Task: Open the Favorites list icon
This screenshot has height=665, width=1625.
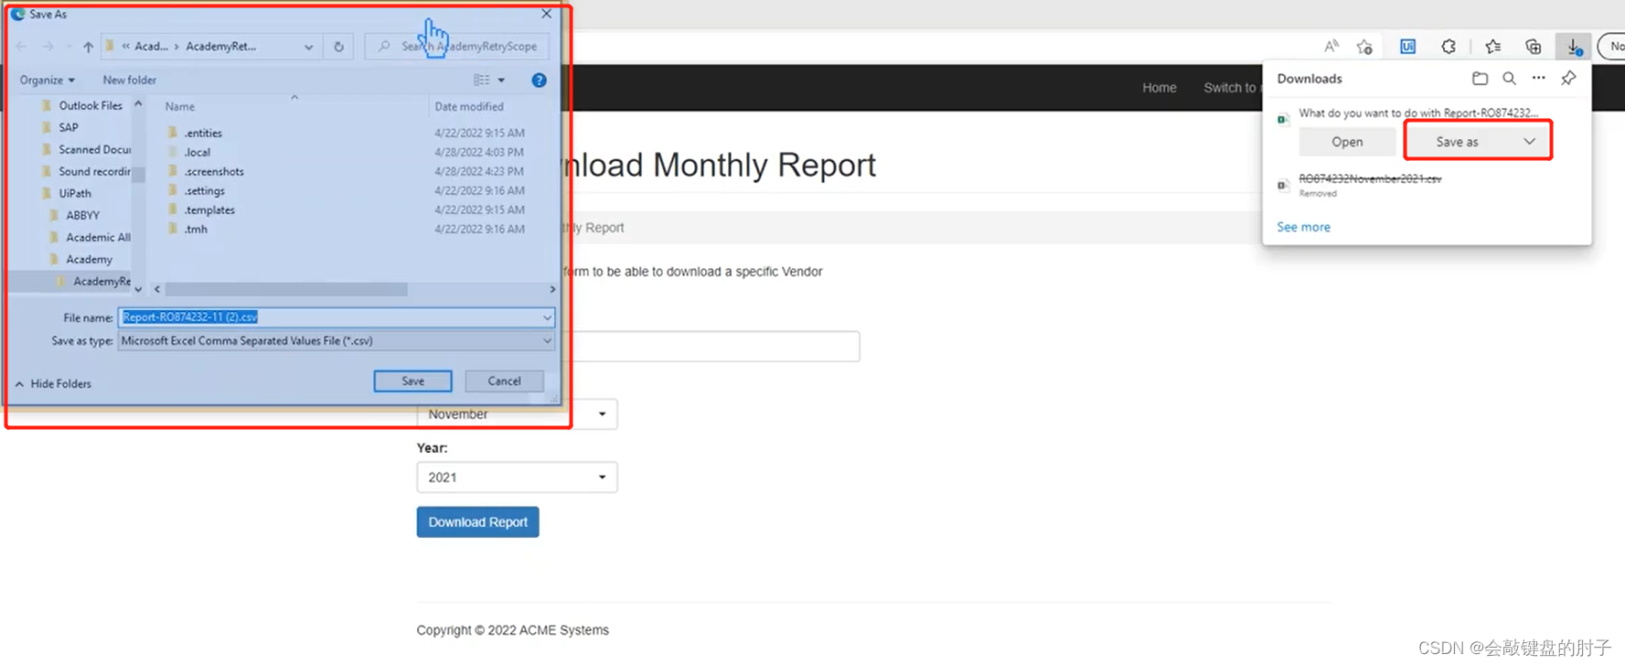Action: point(1492,47)
